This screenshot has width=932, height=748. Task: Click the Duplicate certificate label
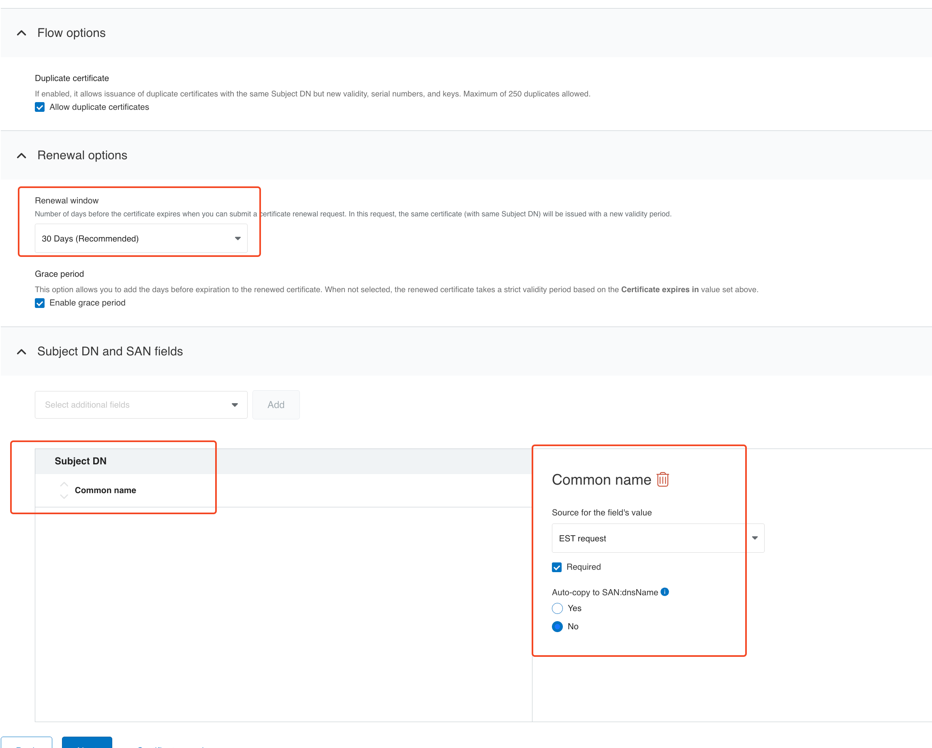point(72,78)
